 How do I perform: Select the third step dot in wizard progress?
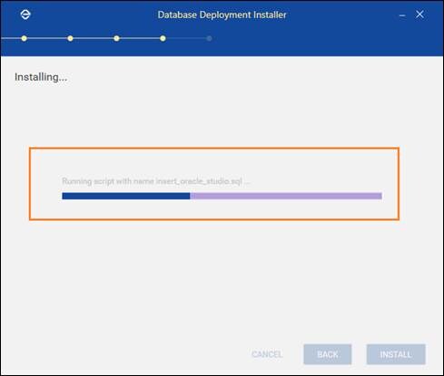[x=116, y=38]
